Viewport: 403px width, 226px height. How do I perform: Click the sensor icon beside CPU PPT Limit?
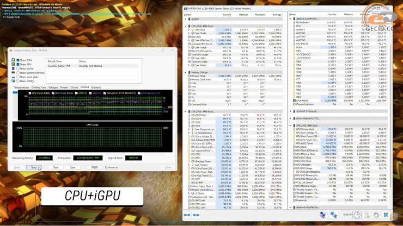pos(189,200)
